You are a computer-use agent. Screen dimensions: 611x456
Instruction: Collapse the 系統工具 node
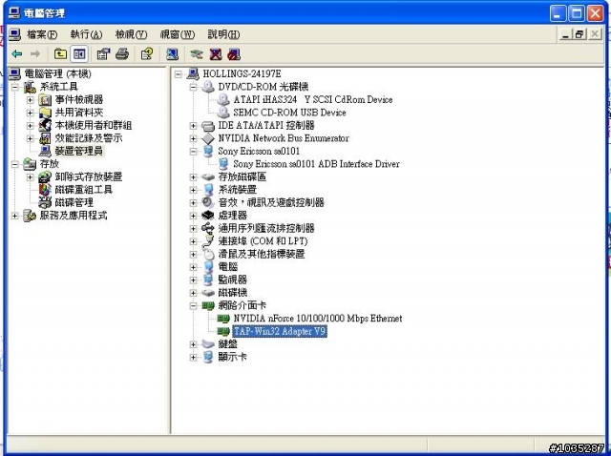coord(15,87)
